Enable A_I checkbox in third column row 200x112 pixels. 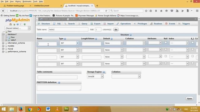192,56
